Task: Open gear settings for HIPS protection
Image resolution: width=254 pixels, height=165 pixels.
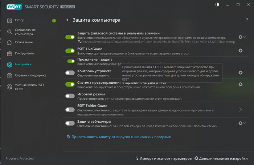Action: click(240, 84)
